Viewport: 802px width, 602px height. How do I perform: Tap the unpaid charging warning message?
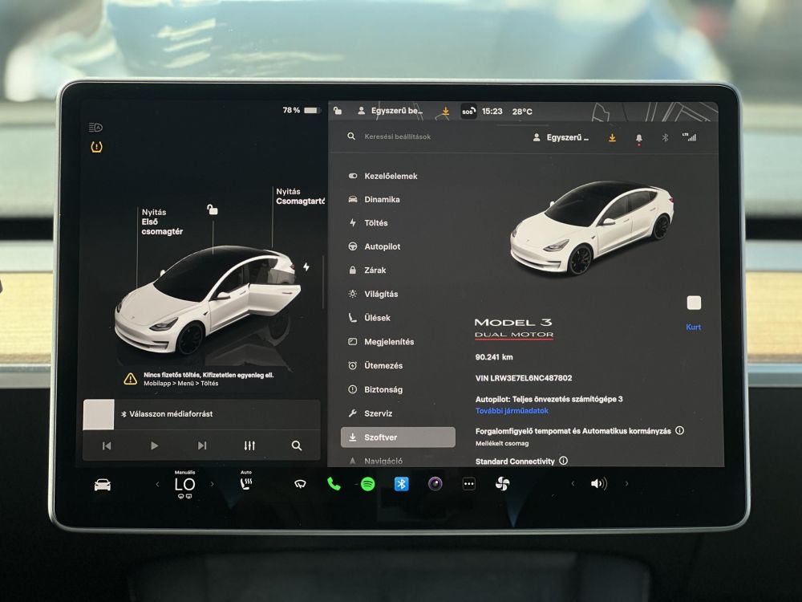click(x=200, y=379)
